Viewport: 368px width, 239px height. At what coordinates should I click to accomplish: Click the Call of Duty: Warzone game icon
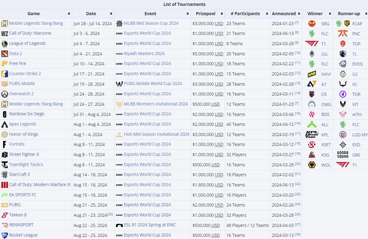pyautogui.click(x=4, y=33)
